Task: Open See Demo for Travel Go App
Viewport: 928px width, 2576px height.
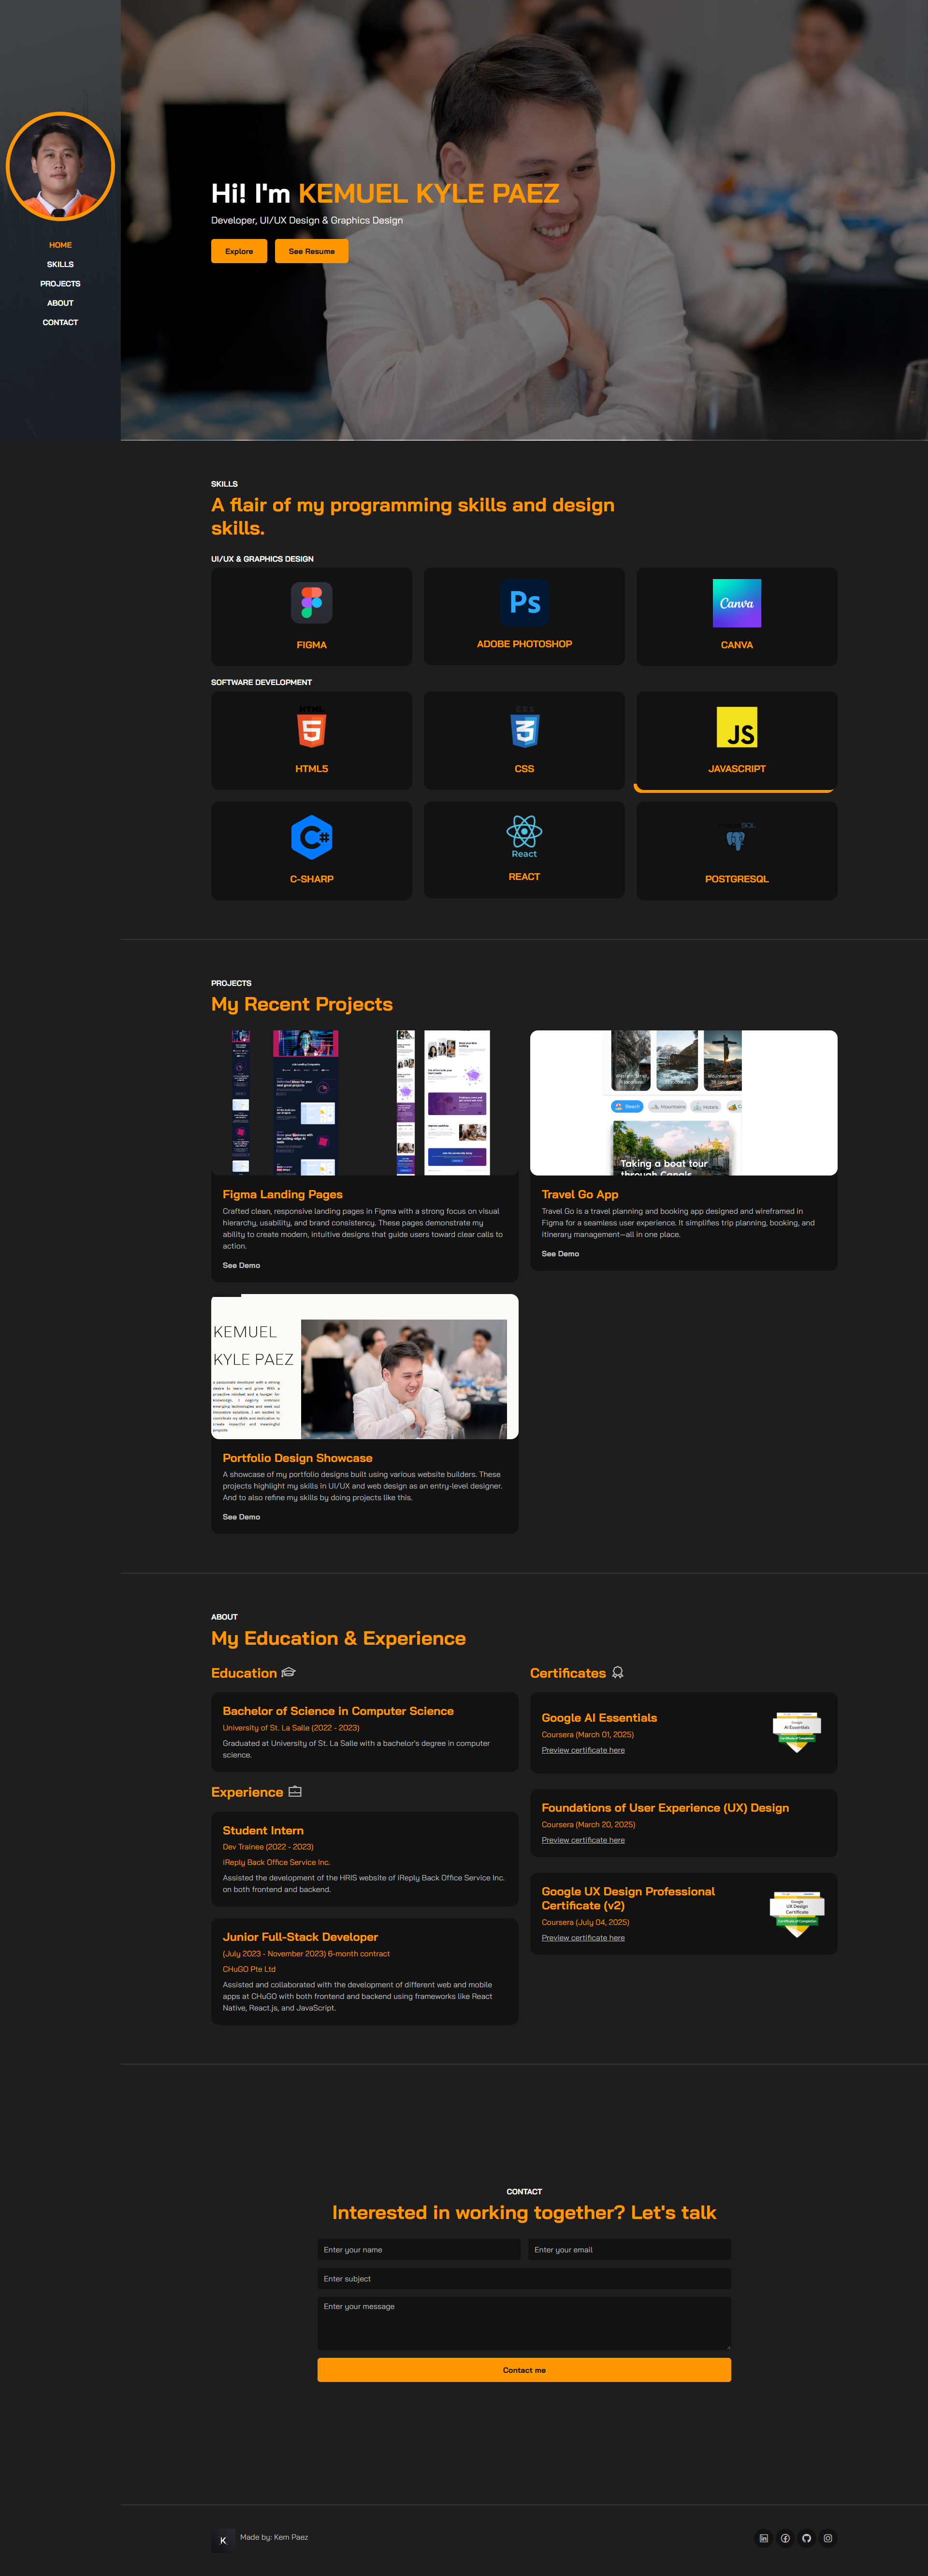Action: [x=560, y=1253]
